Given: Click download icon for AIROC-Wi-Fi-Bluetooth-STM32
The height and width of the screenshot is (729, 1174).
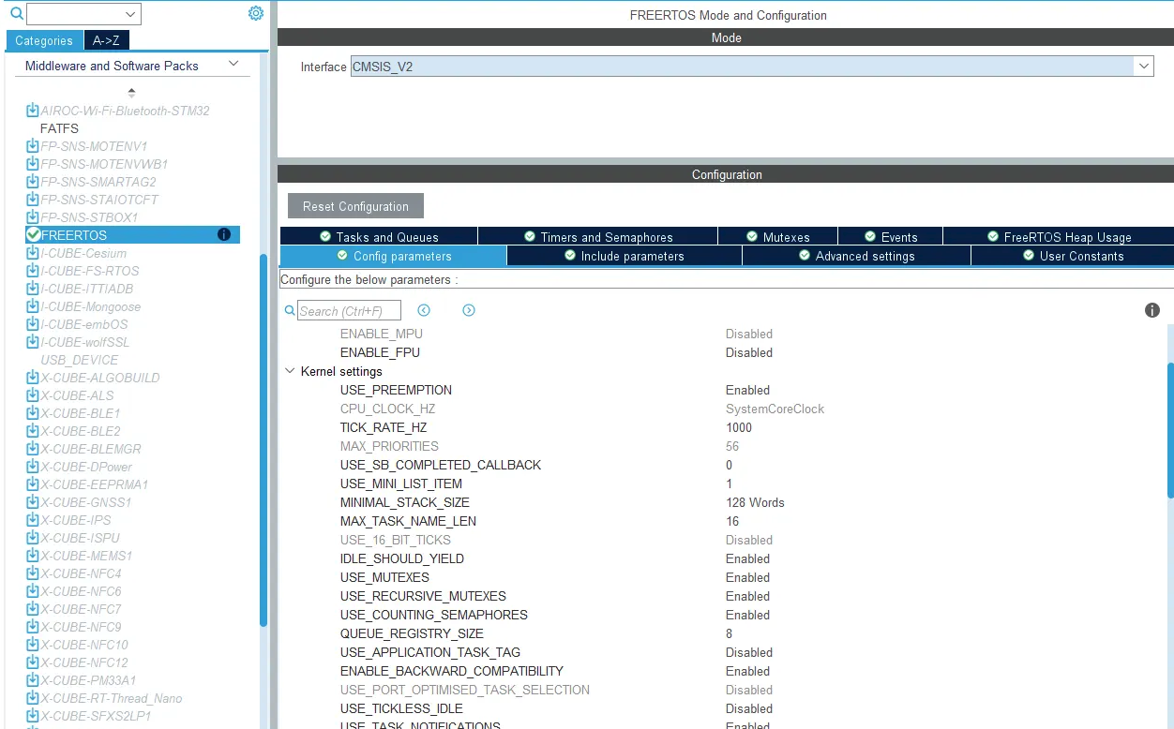Looking at the screenshot, I should 33,110.
